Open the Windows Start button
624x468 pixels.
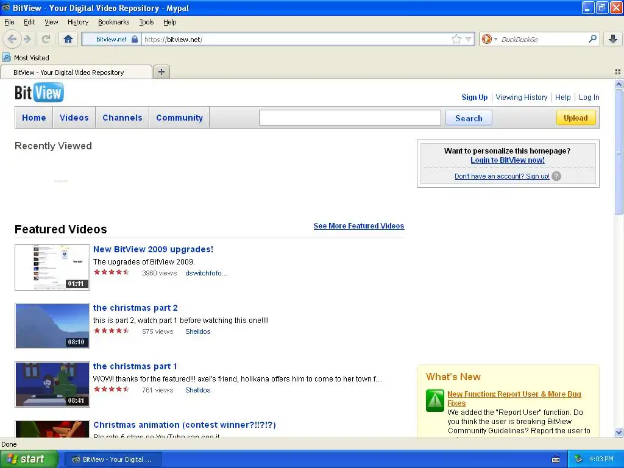pyautogui.click(x=29, y=459)
